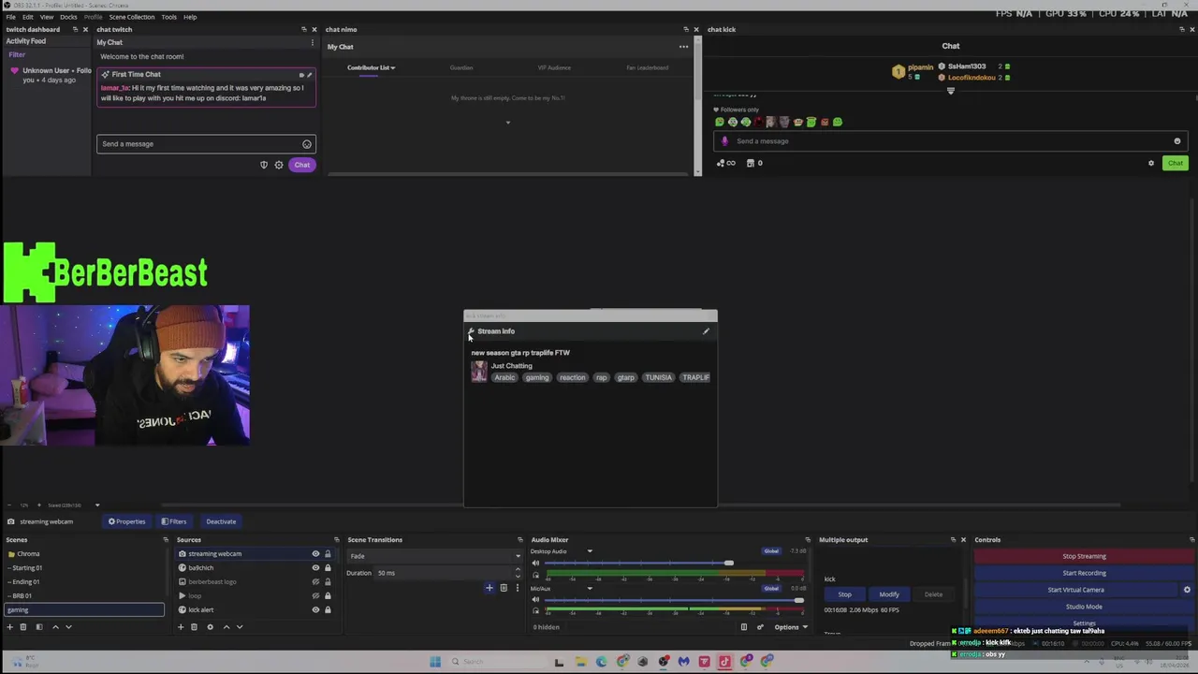Expand Nimo throne list arrow
The width and height of the screenshot is (1198, 674).
pyautogui.click(x=508, y=123)
